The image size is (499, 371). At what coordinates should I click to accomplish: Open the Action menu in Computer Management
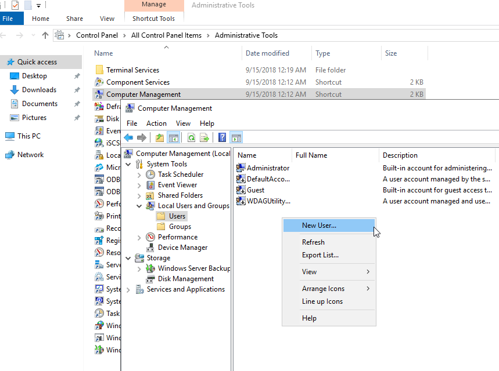coord(156,123)
